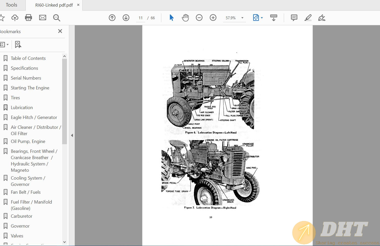Open Cooling System / Governor bookmark
Image resolution: width=380 pixels, height=246 pixels.
pyautogui.click(x=28, y=181)
